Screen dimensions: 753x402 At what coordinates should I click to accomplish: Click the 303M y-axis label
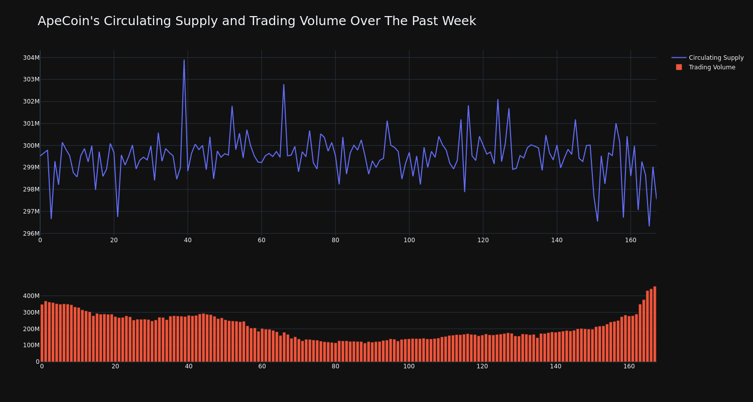(x=31, y=79)
